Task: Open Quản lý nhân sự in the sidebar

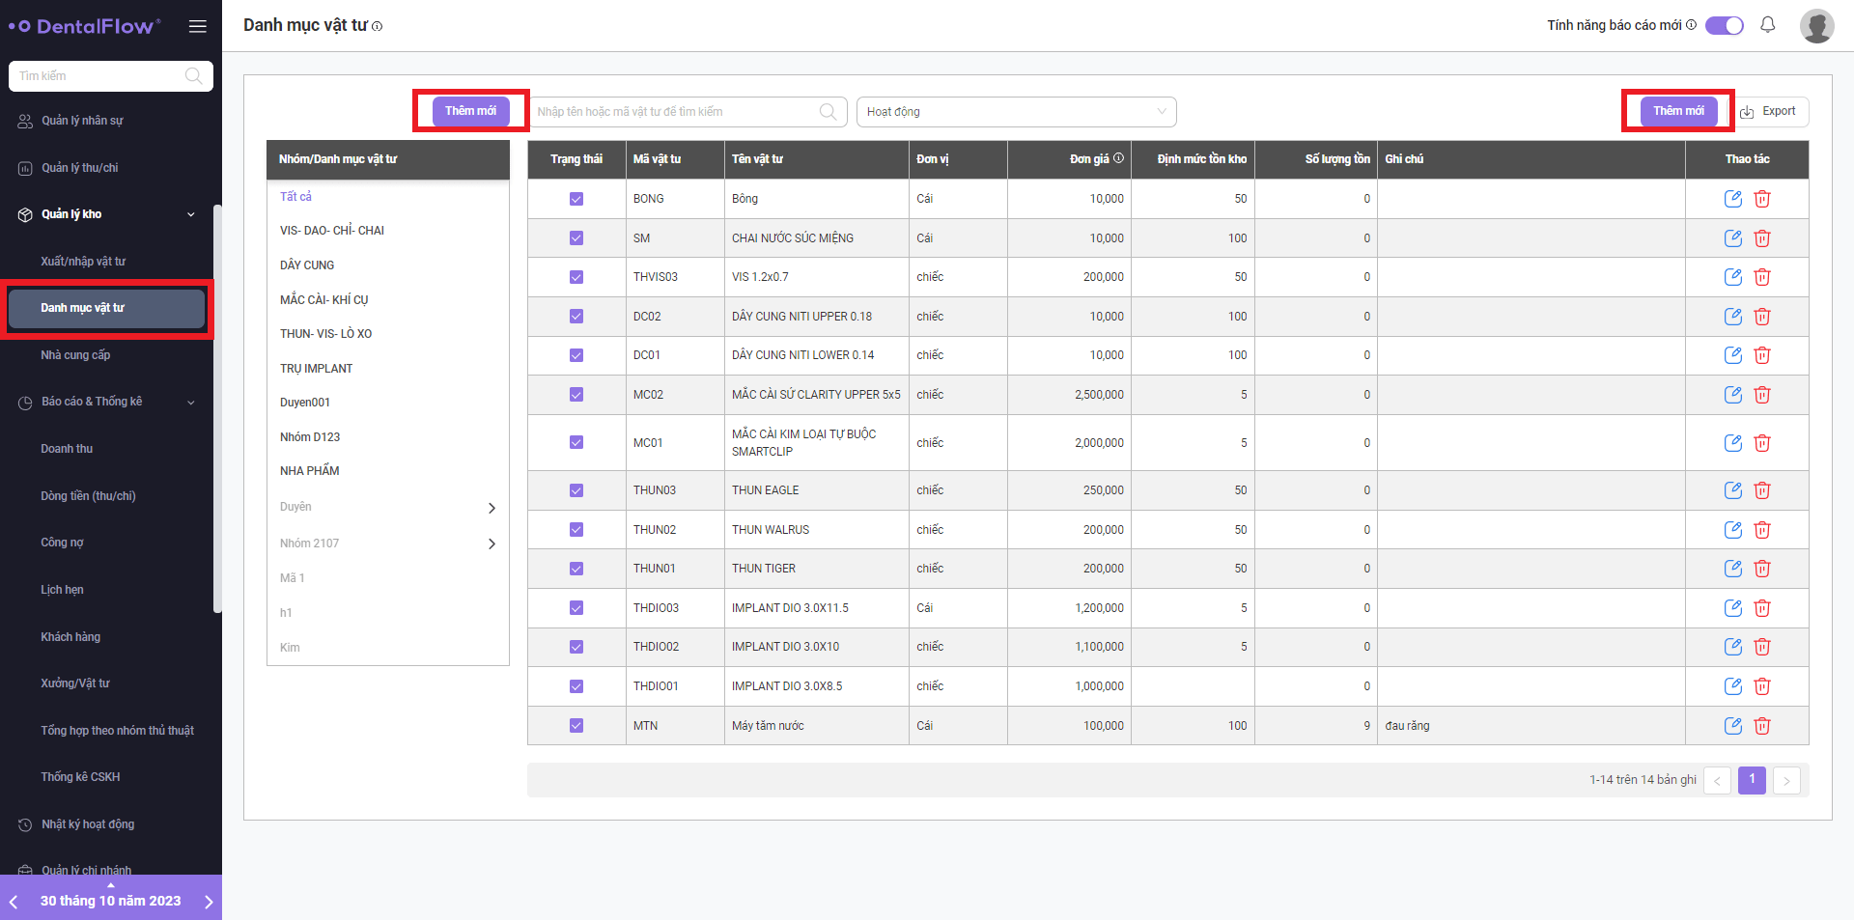Action: (x=82, y=121)
